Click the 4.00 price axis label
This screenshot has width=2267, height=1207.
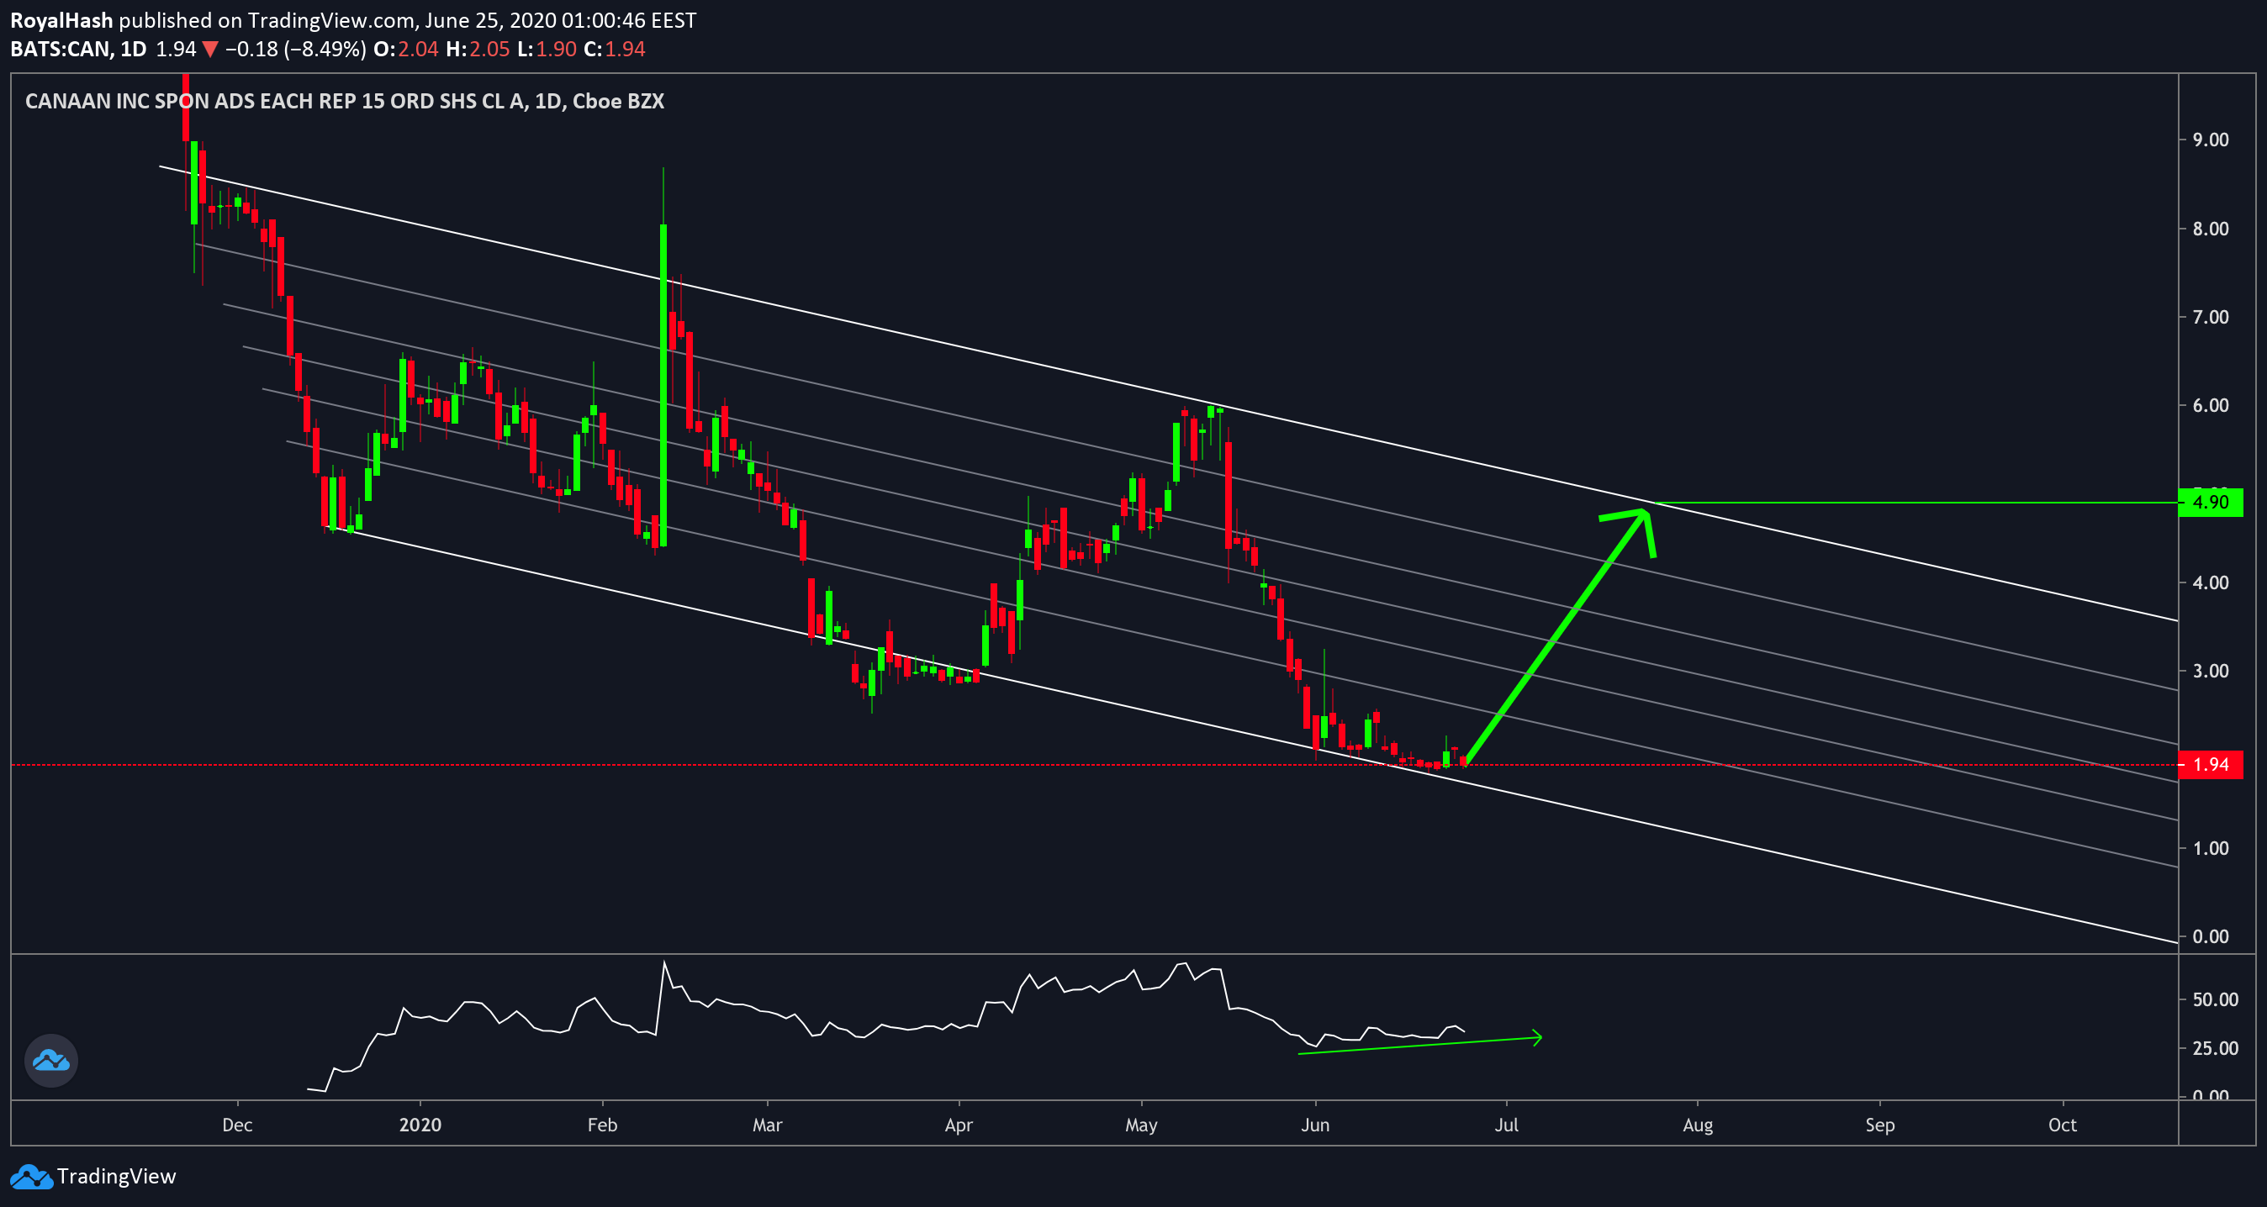(x=2211, y=582)
